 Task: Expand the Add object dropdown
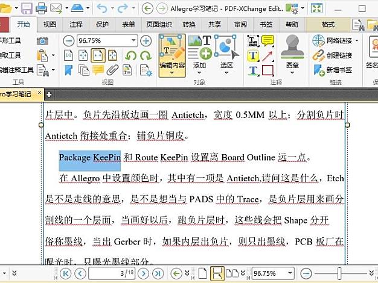coord(199,73)
